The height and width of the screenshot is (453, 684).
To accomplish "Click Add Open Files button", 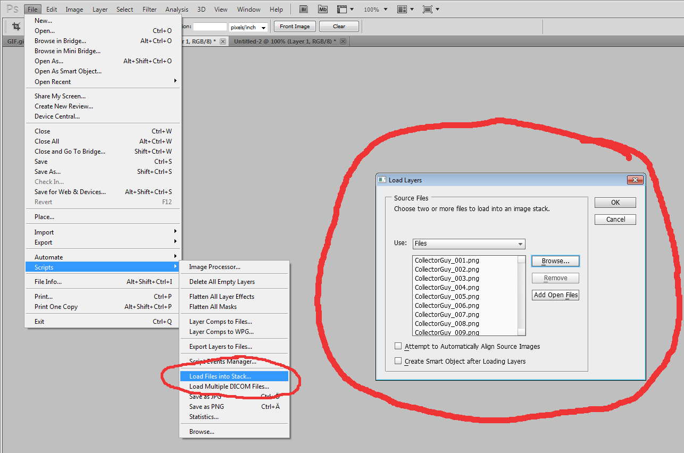I will click(555, 295).
